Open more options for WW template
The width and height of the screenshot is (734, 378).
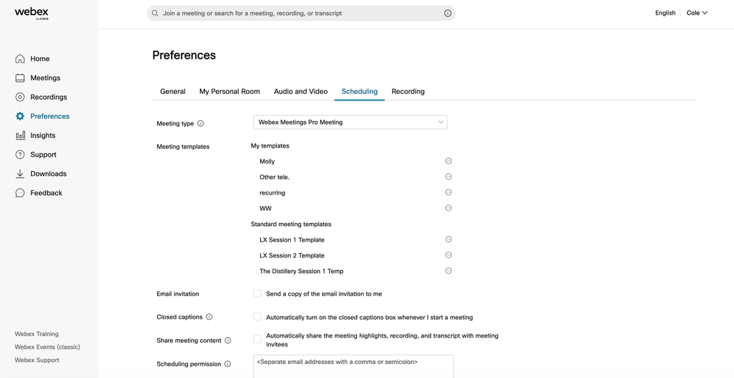coord(448,208)
